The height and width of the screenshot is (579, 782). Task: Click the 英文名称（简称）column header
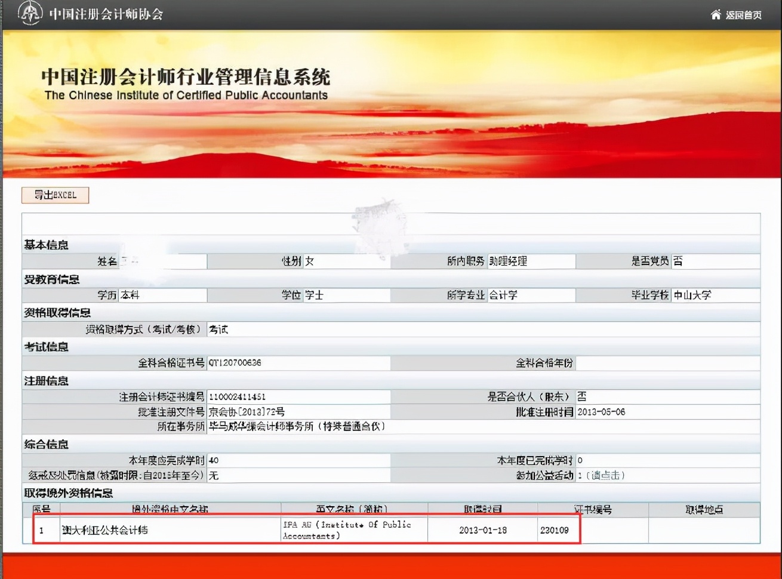coord(353,510)
